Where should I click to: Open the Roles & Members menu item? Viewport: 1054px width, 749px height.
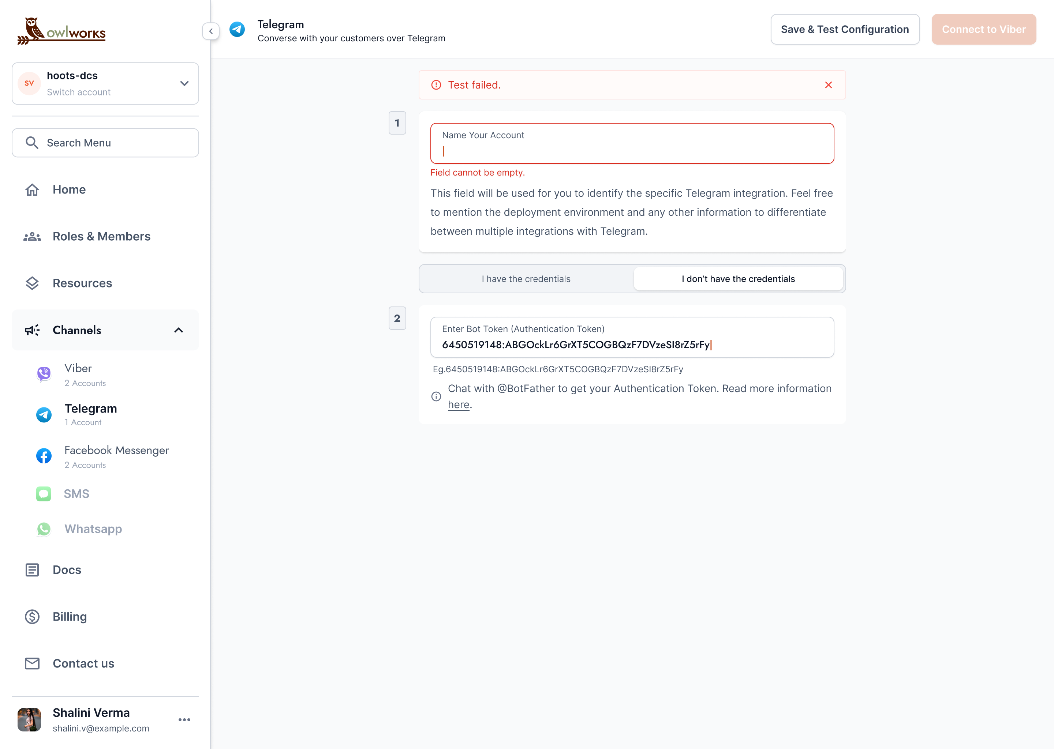point(101,237)
